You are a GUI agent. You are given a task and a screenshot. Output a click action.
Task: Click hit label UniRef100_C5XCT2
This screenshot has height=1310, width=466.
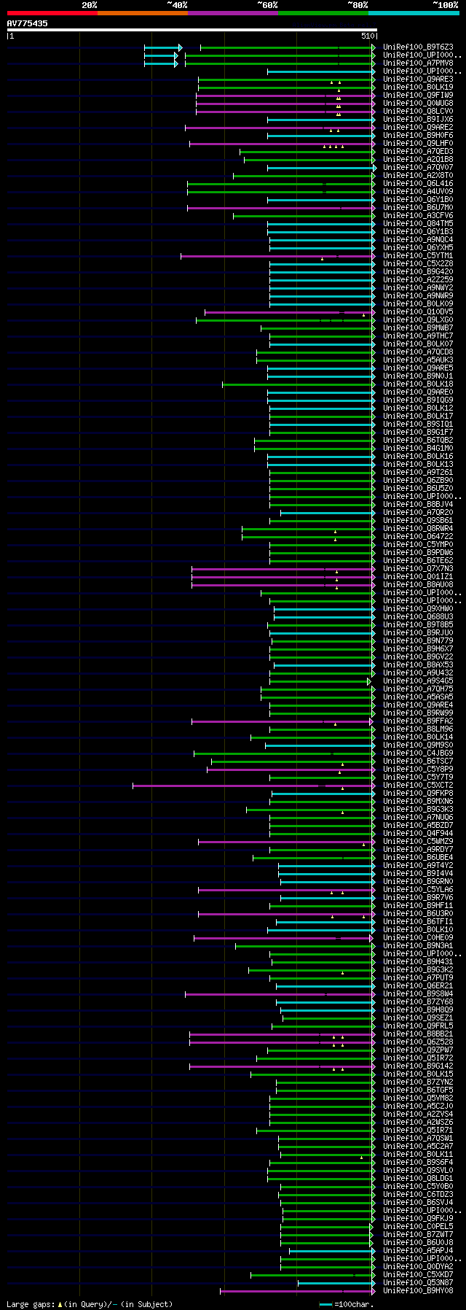(x=418, y=786)
